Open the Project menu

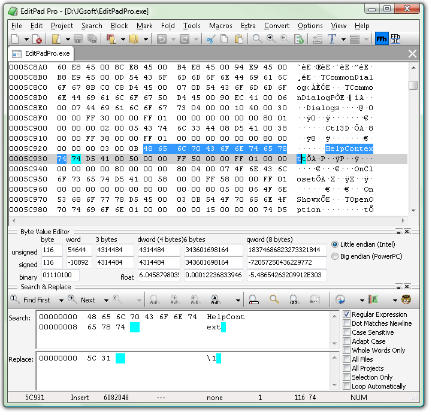pyautogui.click(x=62, y=26)
